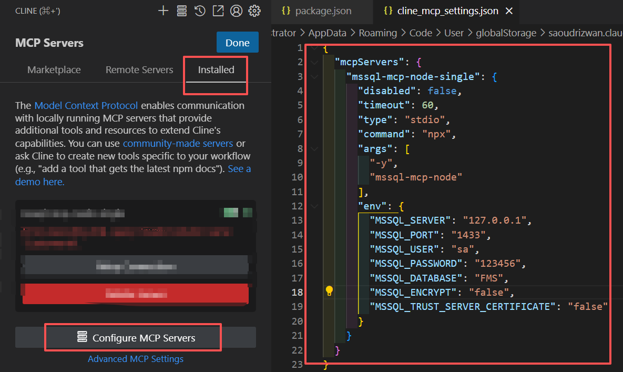The width and height of the screenshot is (623, 372).
Task: Click the MSSQL_PASSWORD value "123456"
Action: coord(497,264)
